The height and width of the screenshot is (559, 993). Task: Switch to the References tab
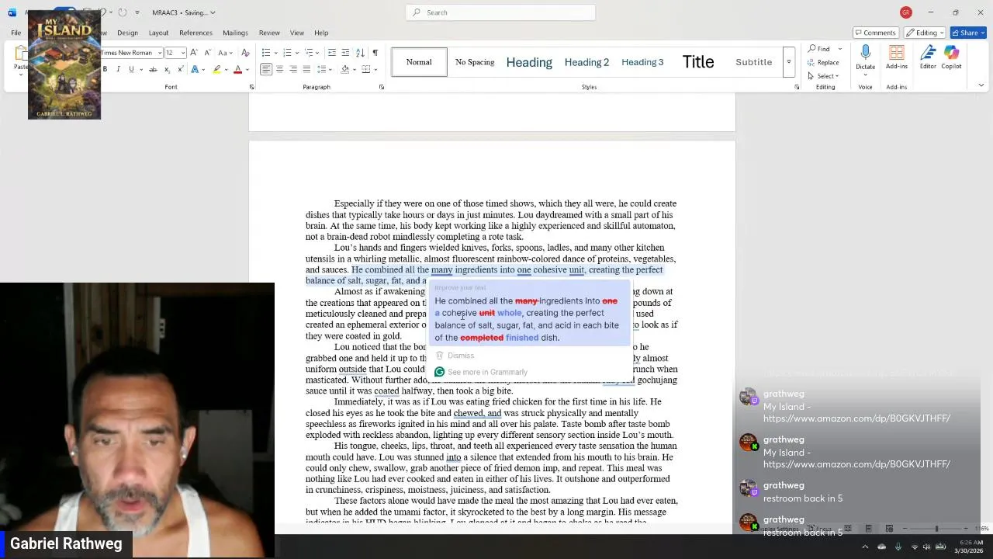coord(195,33)
